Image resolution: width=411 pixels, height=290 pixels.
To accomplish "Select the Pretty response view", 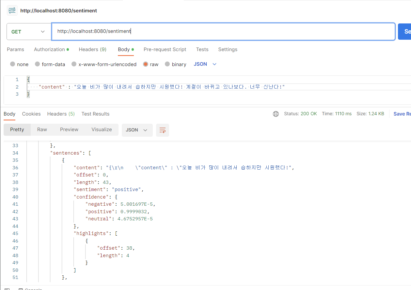I will [x=17, y=130].
